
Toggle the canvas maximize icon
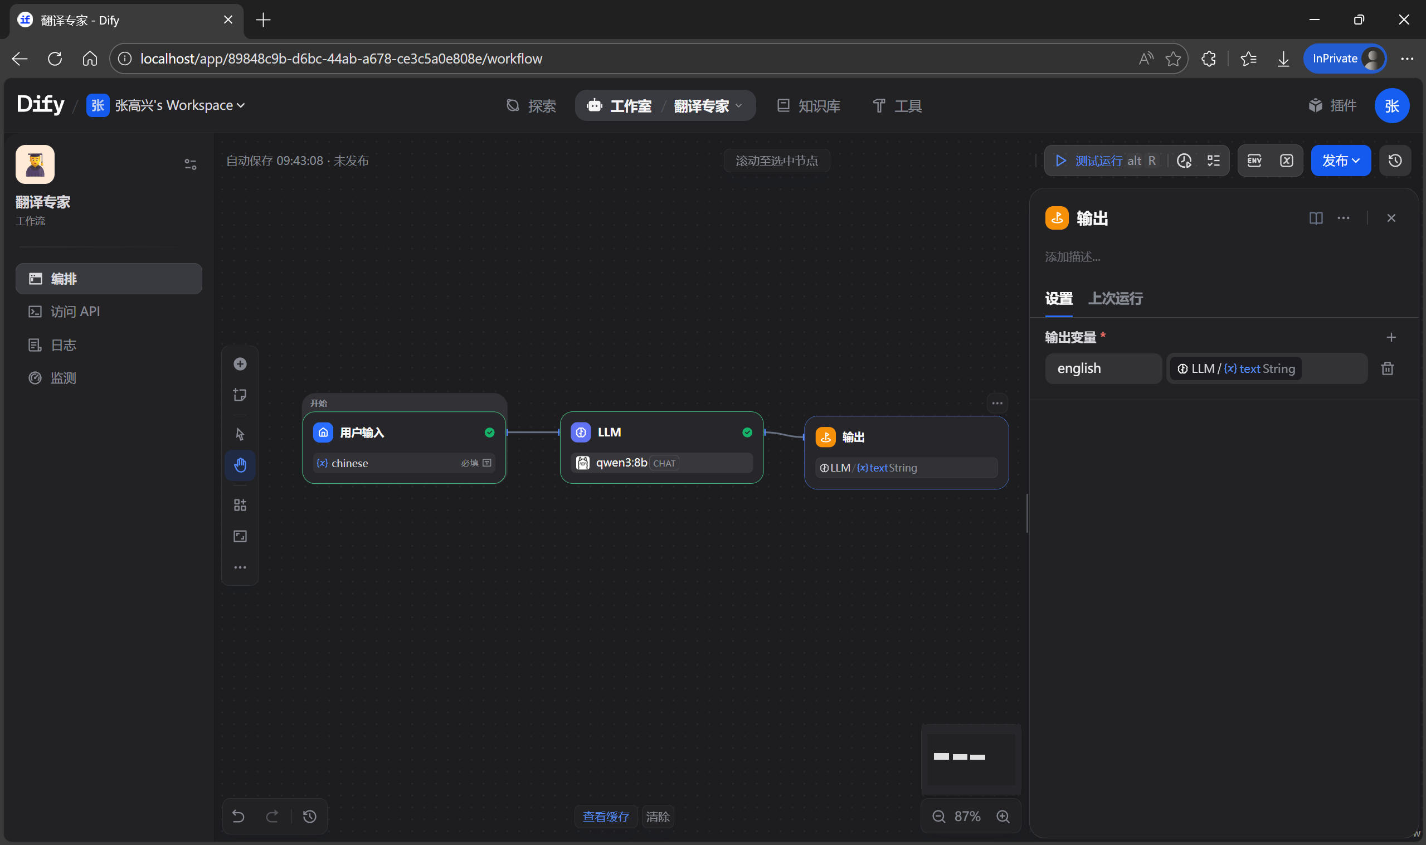(240, 536)
